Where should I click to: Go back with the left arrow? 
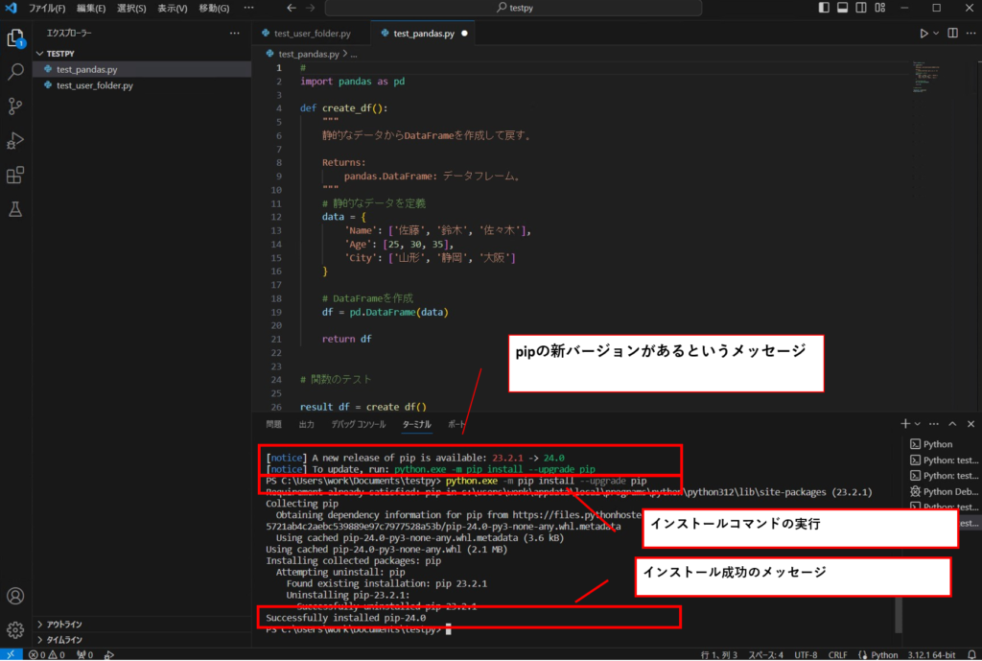[292, 8]
